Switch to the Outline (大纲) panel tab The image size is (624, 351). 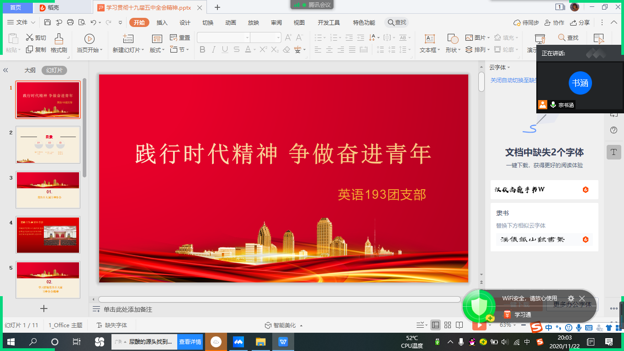pos(30,70)
